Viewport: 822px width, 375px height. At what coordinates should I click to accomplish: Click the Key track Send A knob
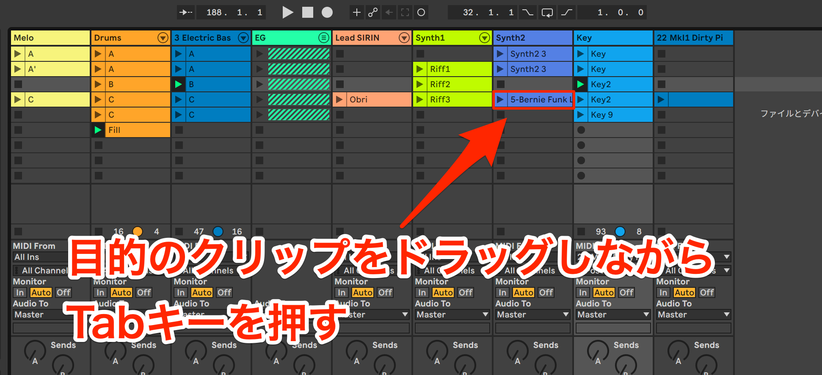tap(598, 351)
